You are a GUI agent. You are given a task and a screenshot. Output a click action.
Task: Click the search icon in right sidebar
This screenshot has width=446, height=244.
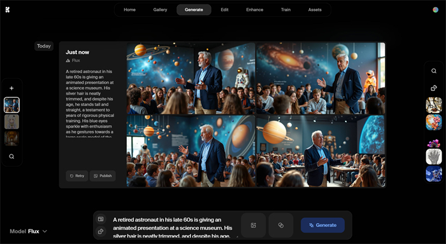(x=434, y=71)
